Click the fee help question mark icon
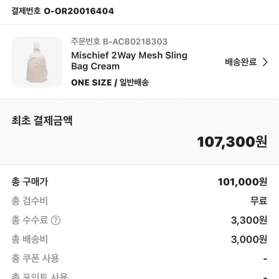This screenshot has width=279, height=279. pos(55,220)
